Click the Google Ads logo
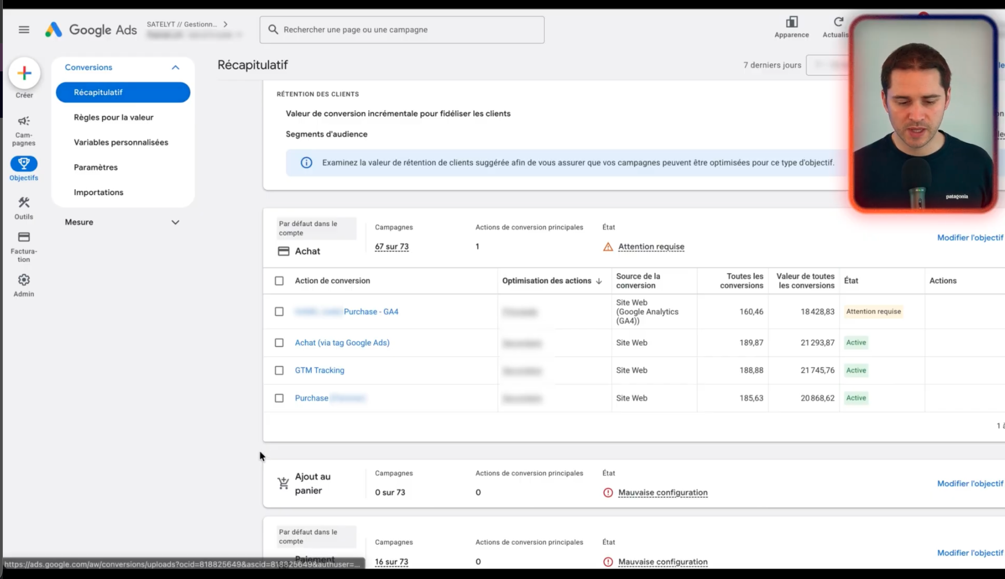 [91, 30]
